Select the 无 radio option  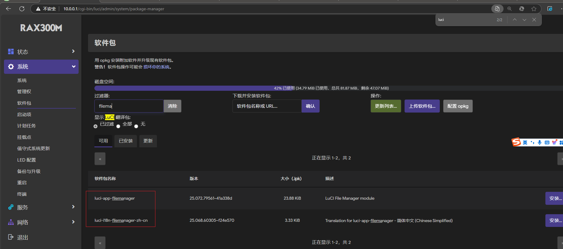click(136, 126)
